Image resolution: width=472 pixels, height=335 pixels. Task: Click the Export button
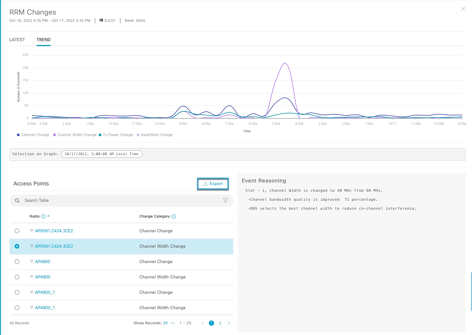tap(213, 184)
